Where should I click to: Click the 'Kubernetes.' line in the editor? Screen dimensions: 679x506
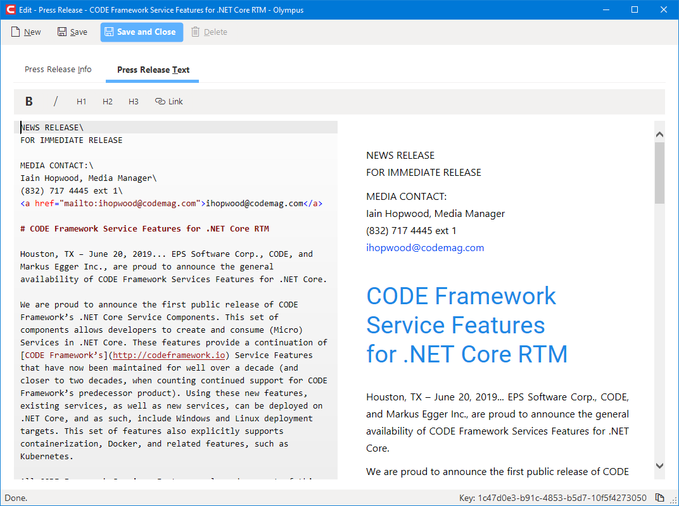pos(47,456)
